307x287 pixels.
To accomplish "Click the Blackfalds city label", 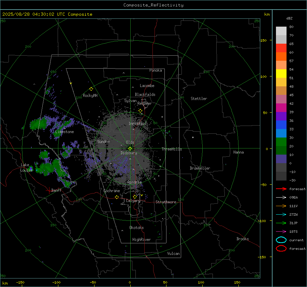I will (x=145, y=95).
